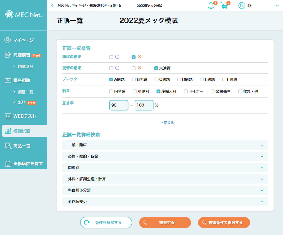Expand the 問題別 section
Screen dimensions: 283x235
pyautogui.click(x=165, y=168)
